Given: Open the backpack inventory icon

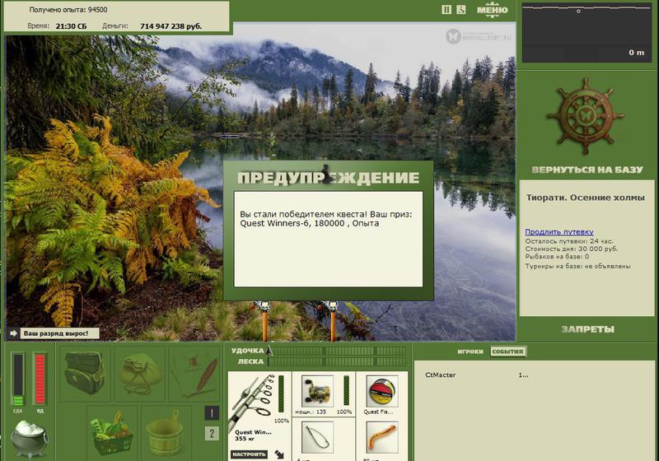Looking at the screenshot, I should (85, 373).
